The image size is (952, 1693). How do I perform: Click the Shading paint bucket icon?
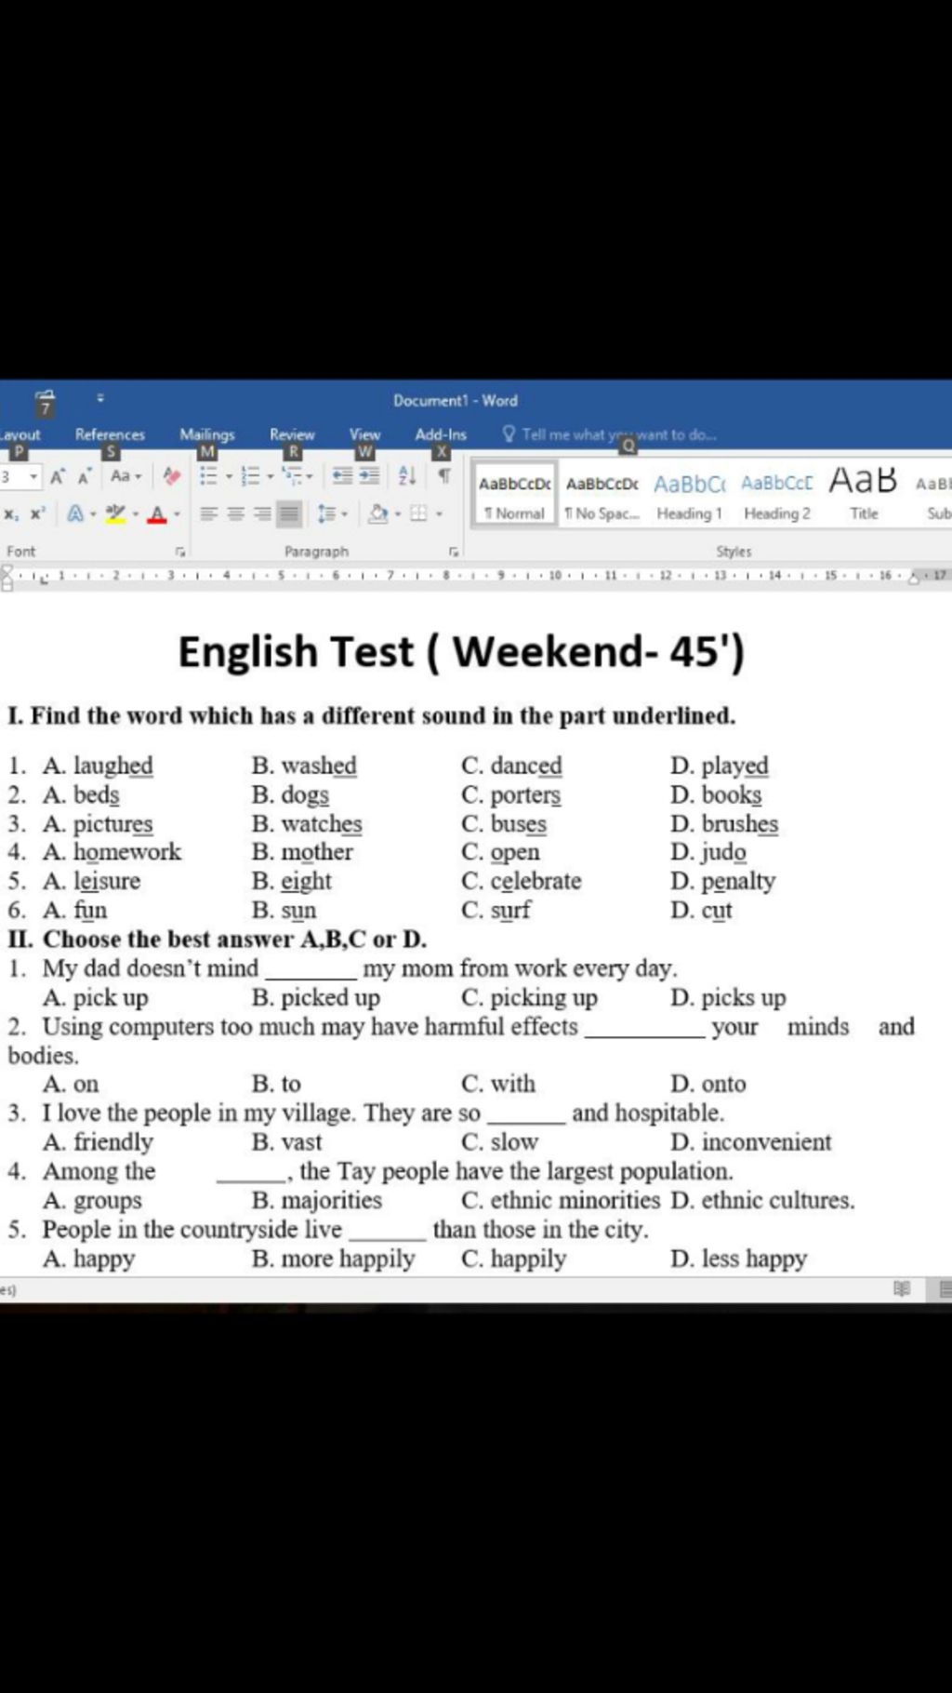click(x=378, y=513)
